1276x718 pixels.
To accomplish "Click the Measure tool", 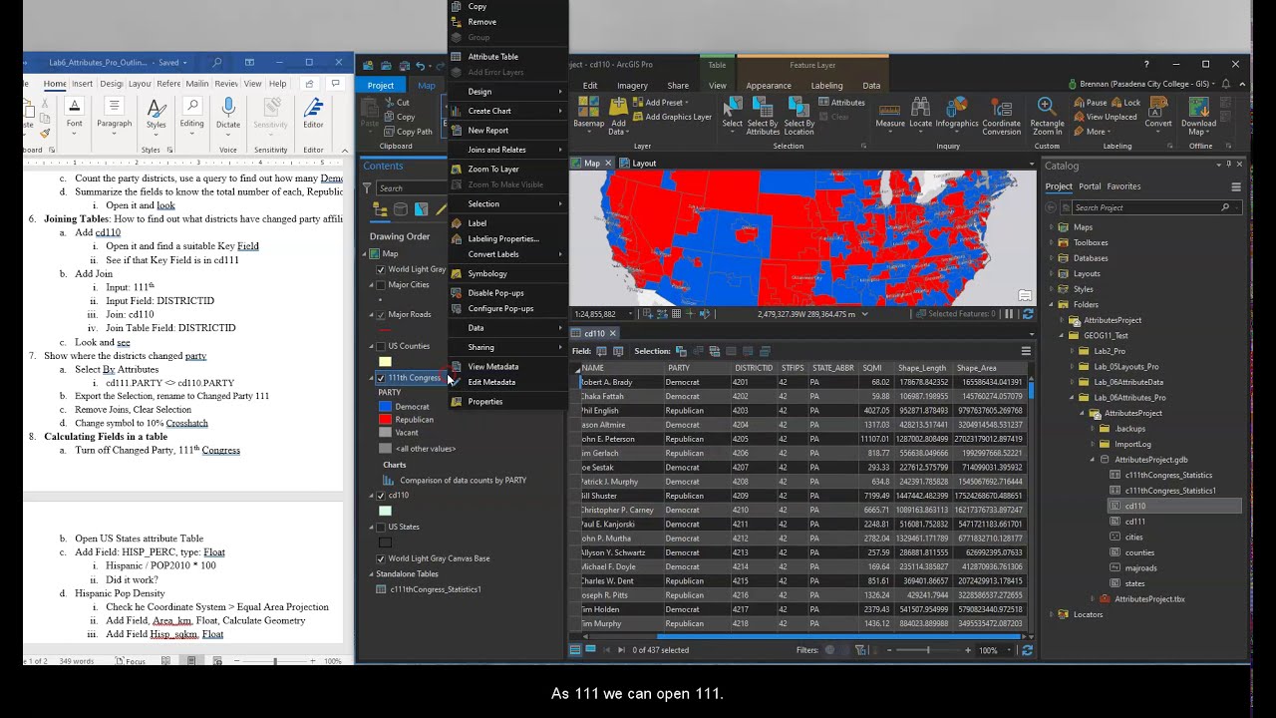I will tap(890, 113).
